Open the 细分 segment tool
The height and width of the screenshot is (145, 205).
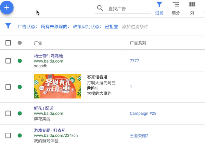pyautogui.click(x=176, y=8)
